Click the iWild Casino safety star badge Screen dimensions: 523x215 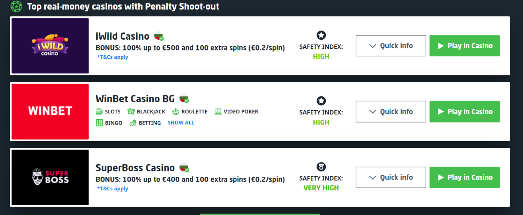tap(321, 35)
